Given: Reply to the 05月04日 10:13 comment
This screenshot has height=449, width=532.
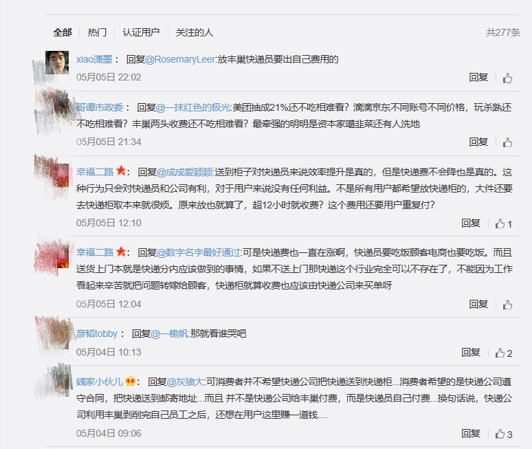Looking at the screenshot, I should pos(471,353).
